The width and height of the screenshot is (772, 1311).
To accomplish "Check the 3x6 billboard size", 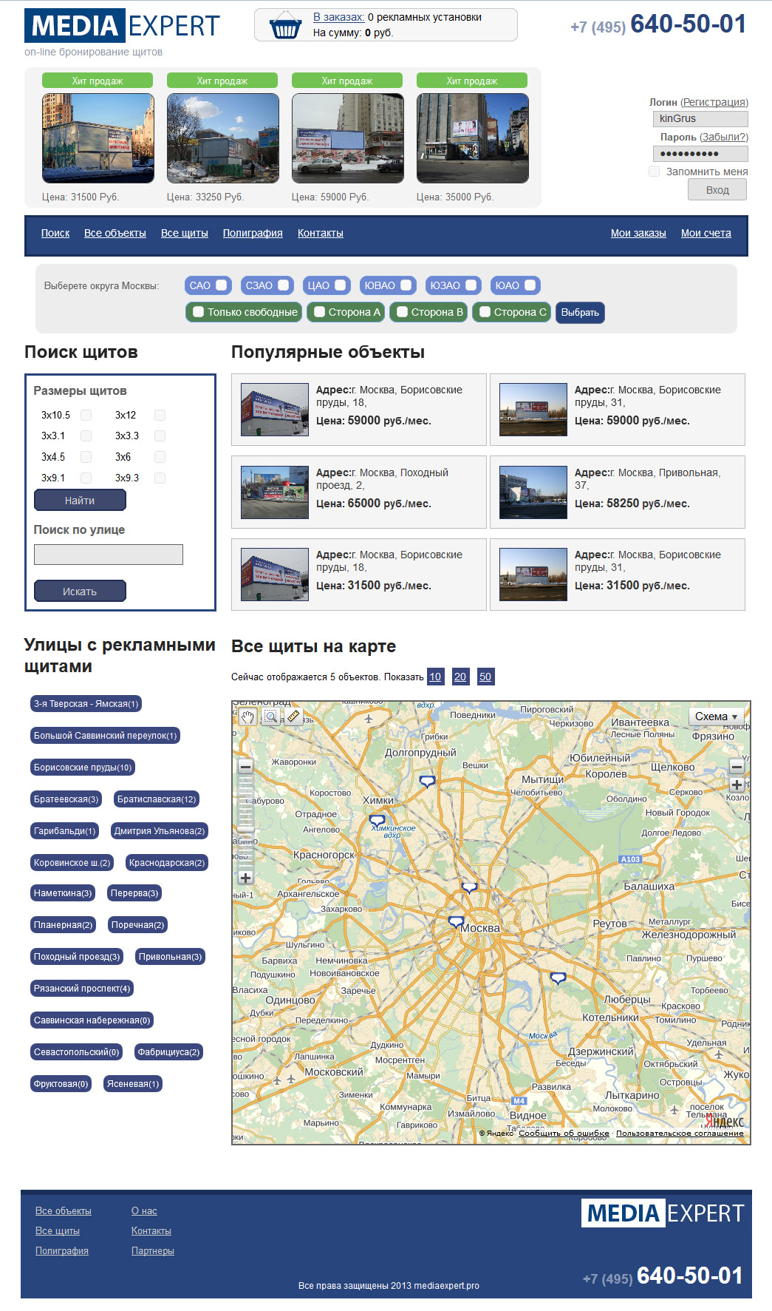I will point(160,457).
